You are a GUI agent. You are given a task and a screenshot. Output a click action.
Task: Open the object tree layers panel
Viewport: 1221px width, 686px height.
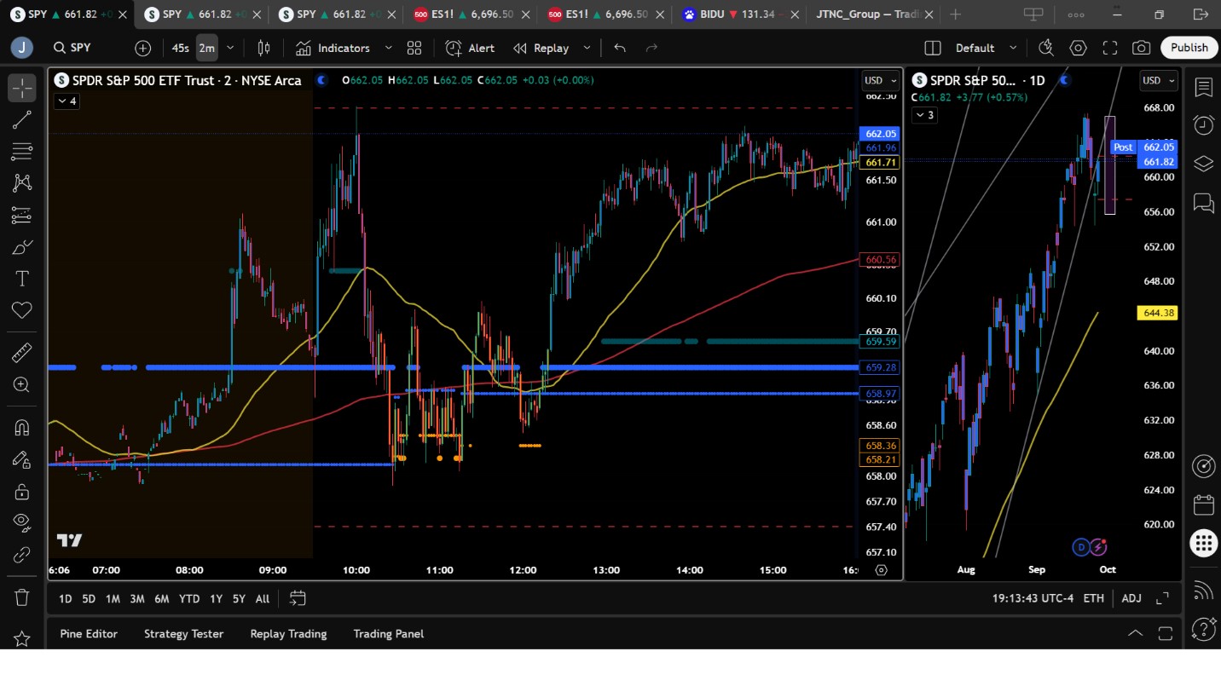[1203, 164]
